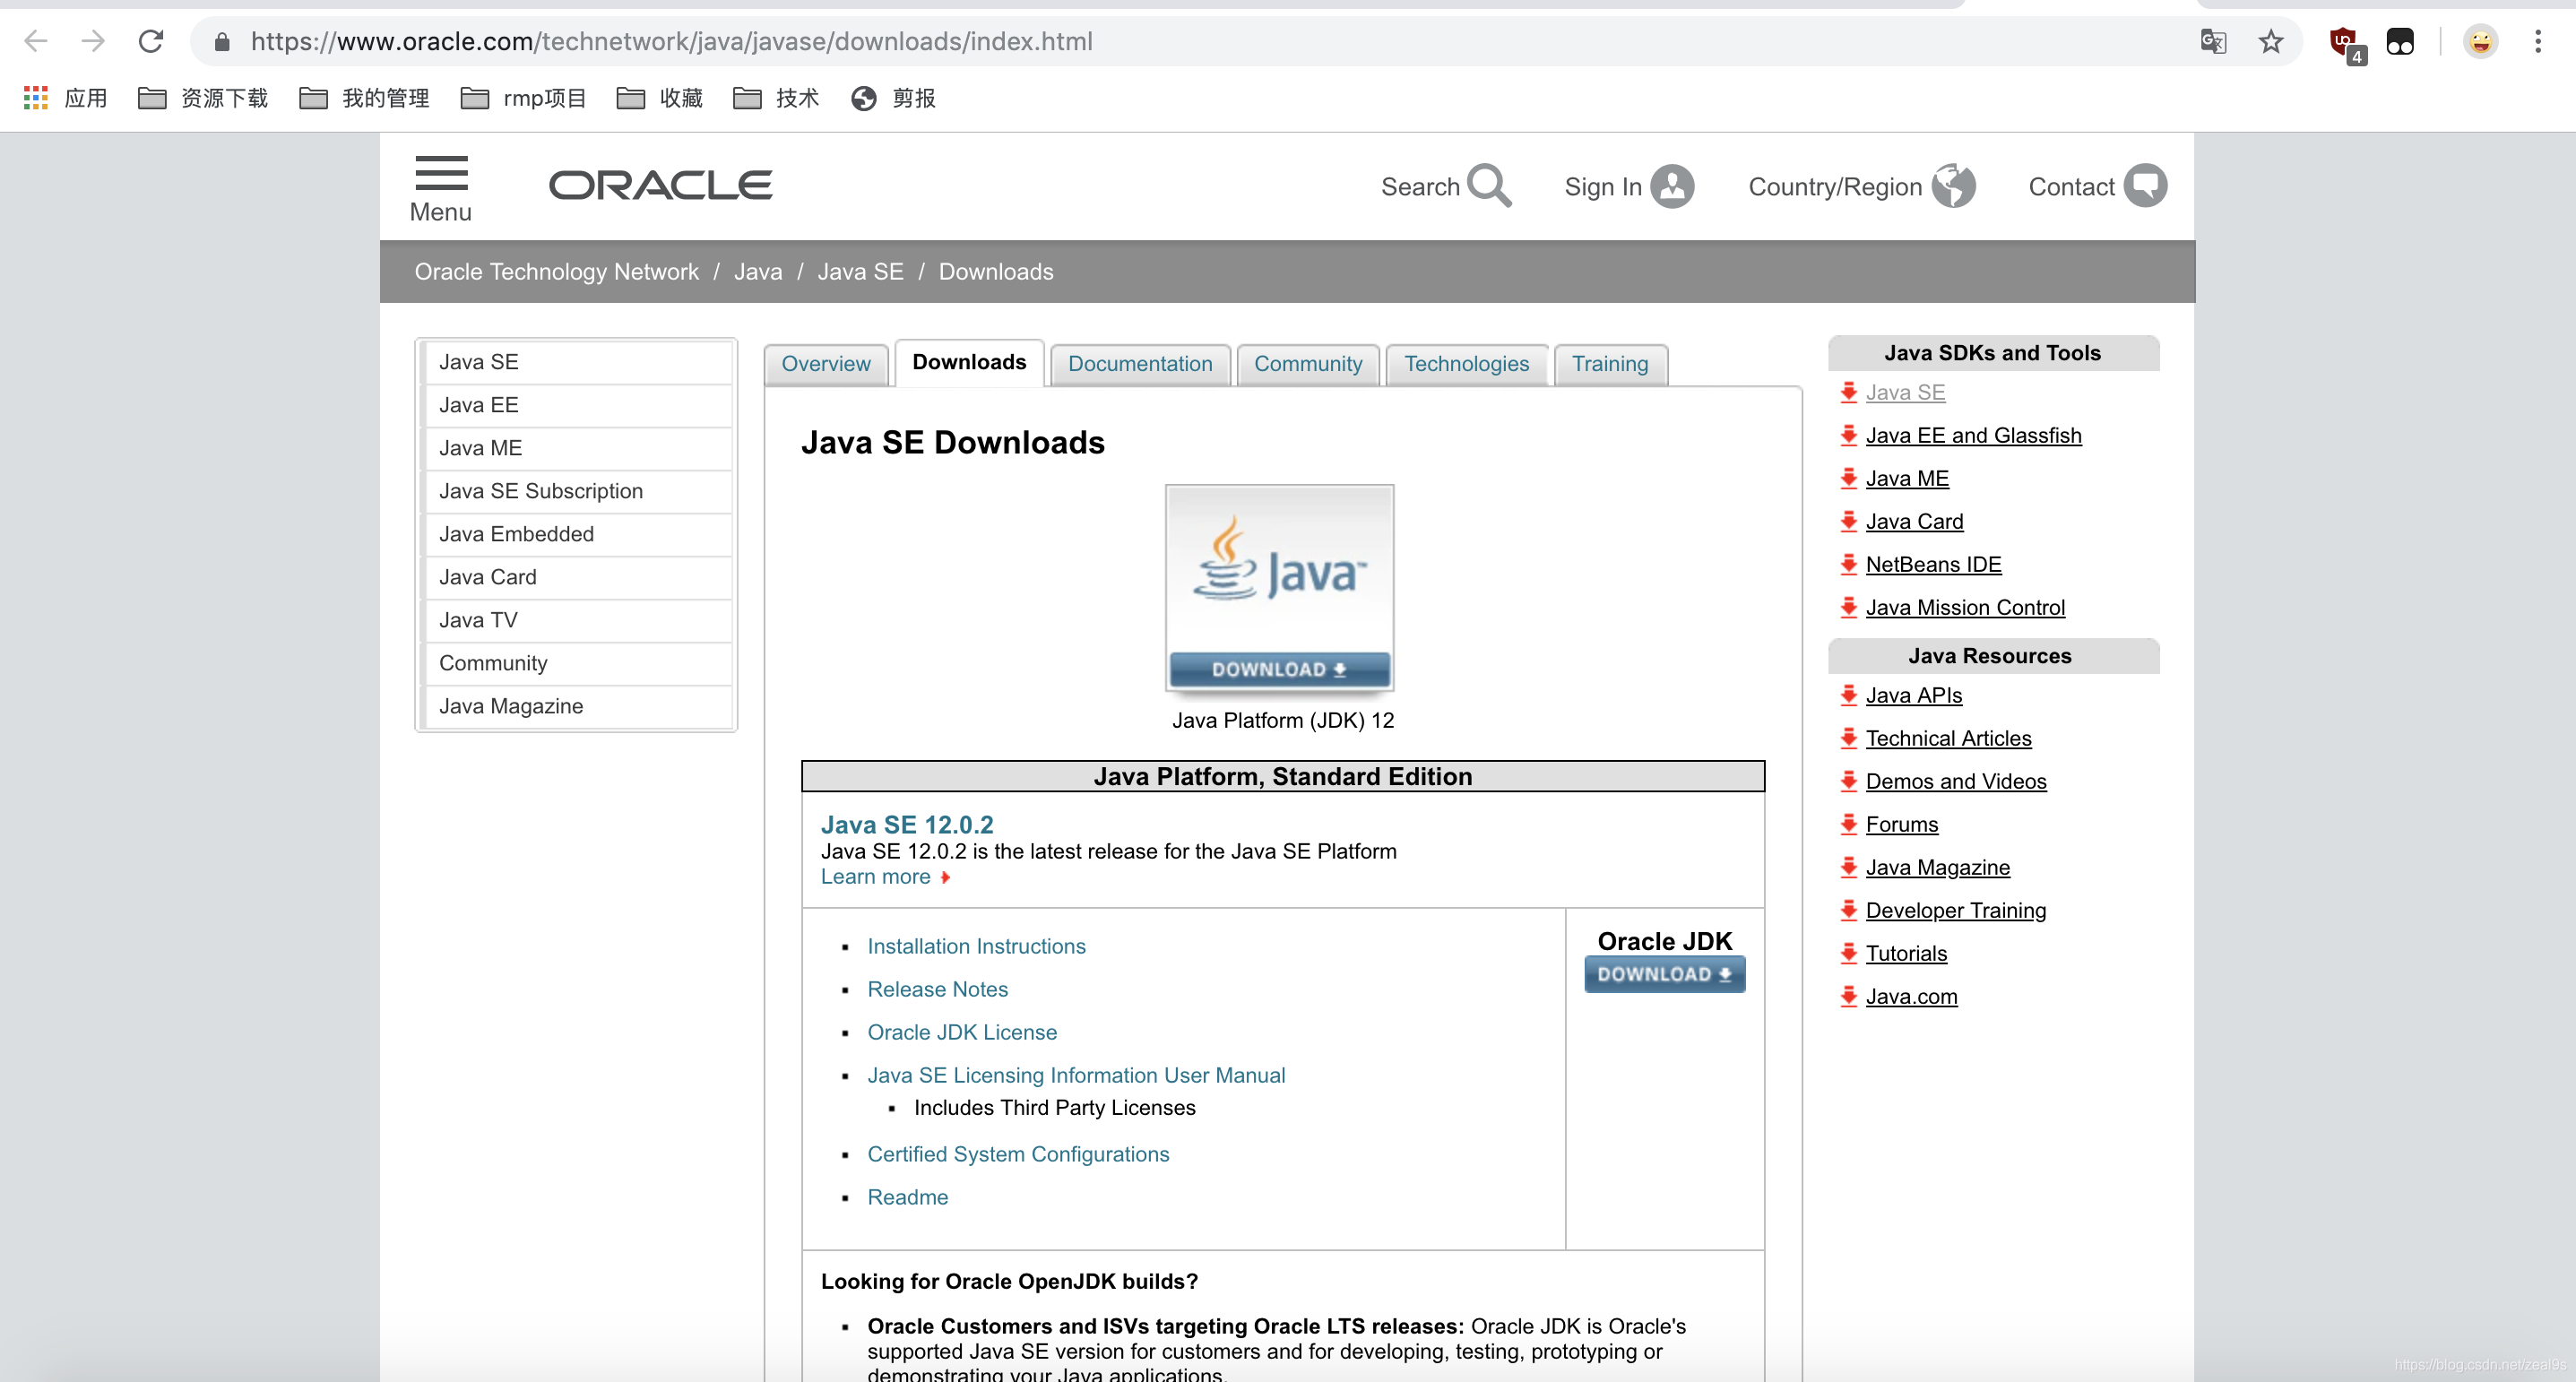
Task: Click the browser back arrow
Action: pos(36,41)
